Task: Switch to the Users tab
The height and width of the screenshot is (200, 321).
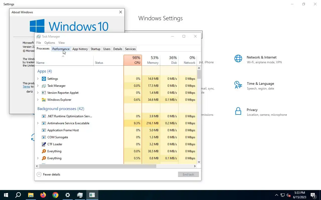Action: click(107, 49)
